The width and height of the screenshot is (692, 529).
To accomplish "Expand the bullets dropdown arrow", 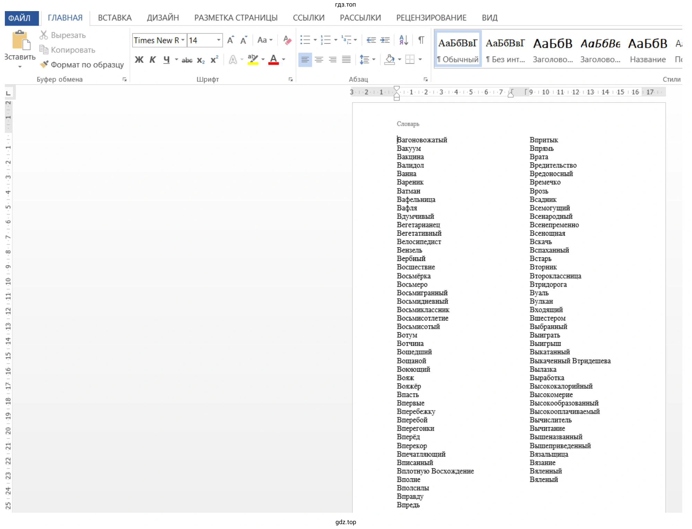I will tap(315, 40).
